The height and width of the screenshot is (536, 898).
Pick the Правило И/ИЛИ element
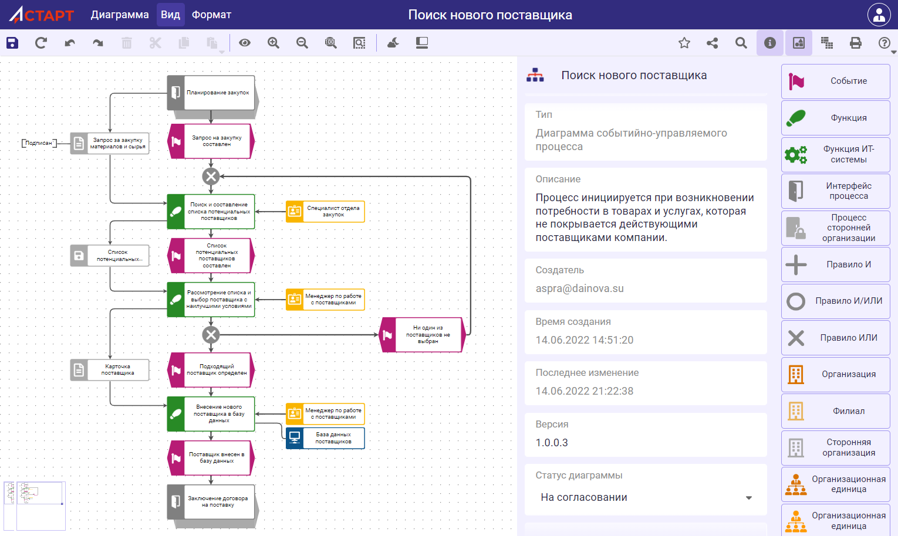[x=836, y=301]
